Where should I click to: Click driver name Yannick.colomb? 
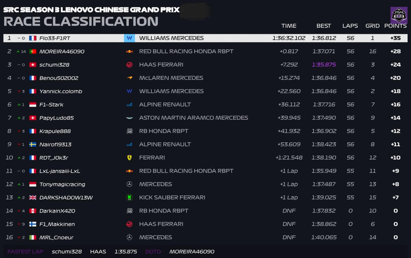(x=61, y=91)
